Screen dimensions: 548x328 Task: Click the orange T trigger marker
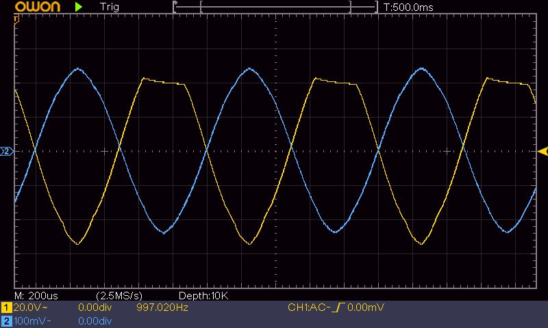click(x=16, y=20)
